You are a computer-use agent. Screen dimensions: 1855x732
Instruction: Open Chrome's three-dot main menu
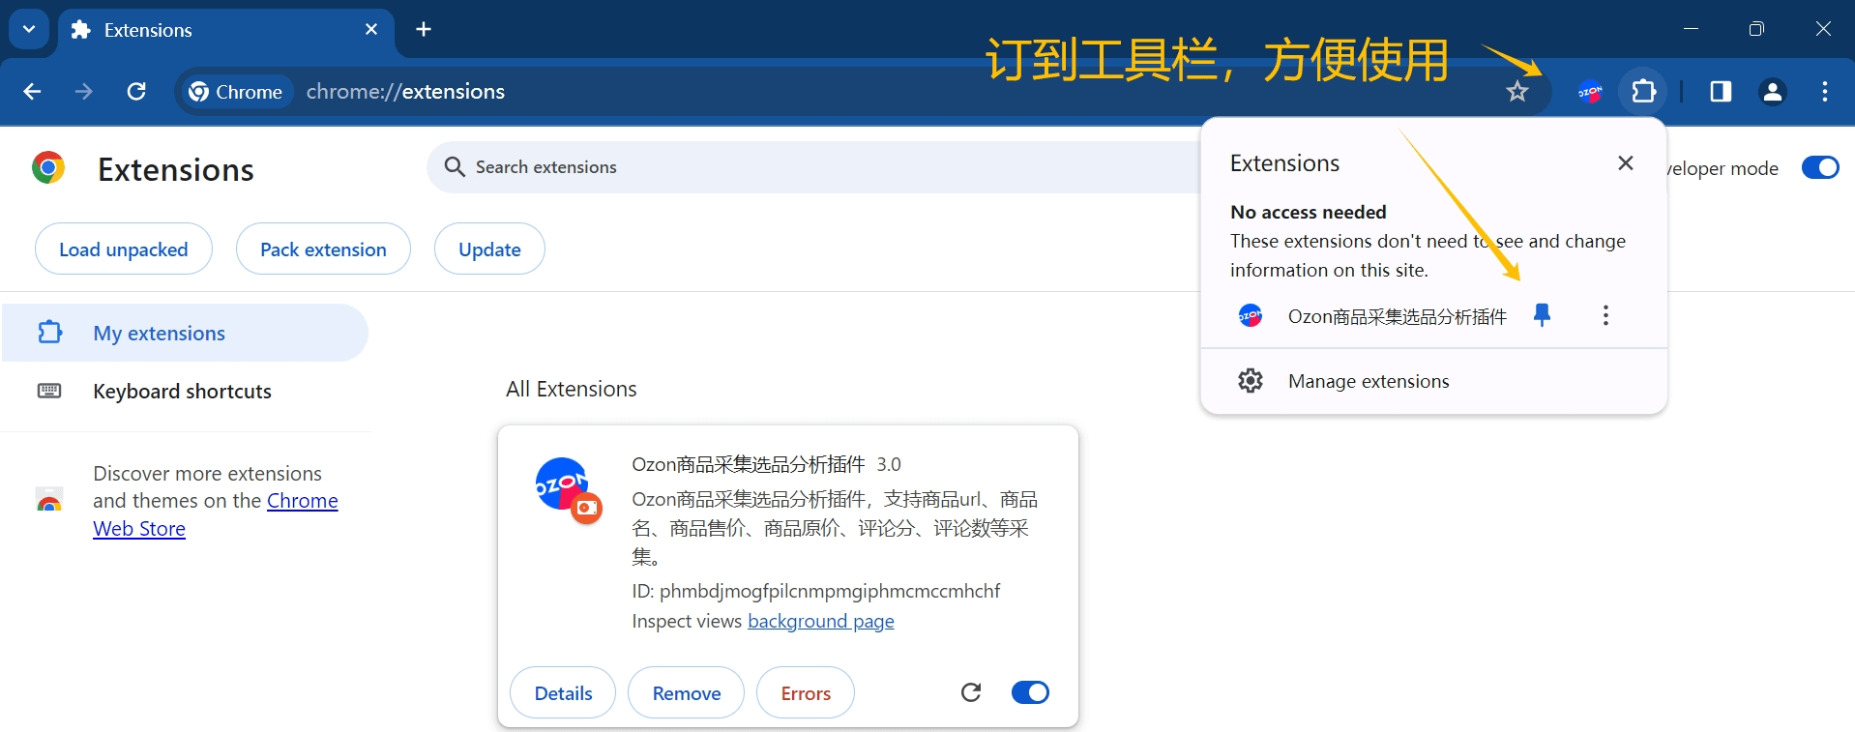click(x=1824, y=92)
